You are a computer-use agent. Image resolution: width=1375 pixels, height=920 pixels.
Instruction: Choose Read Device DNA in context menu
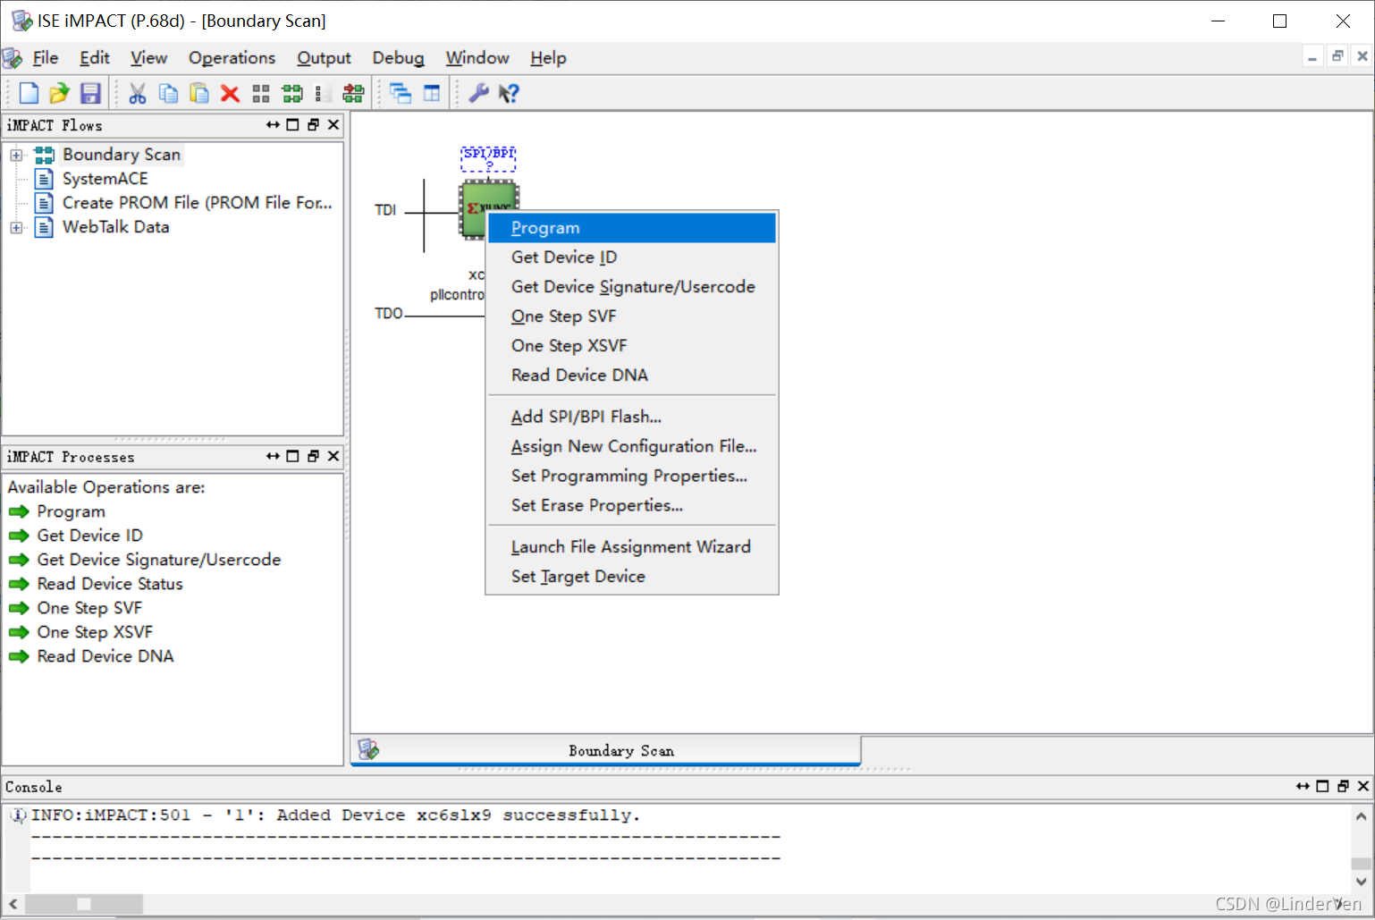[632, 376]
